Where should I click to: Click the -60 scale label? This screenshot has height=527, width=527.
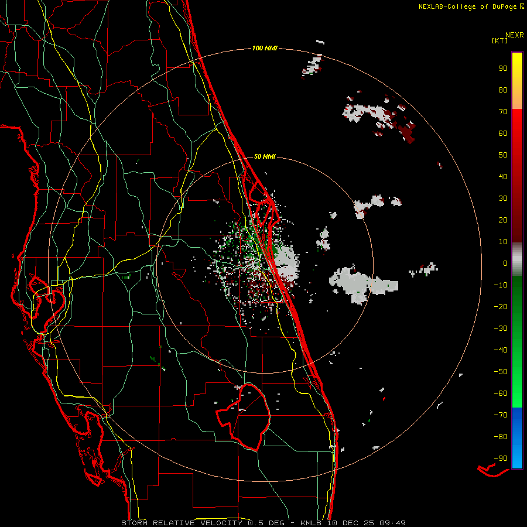[x=501, y=393]
